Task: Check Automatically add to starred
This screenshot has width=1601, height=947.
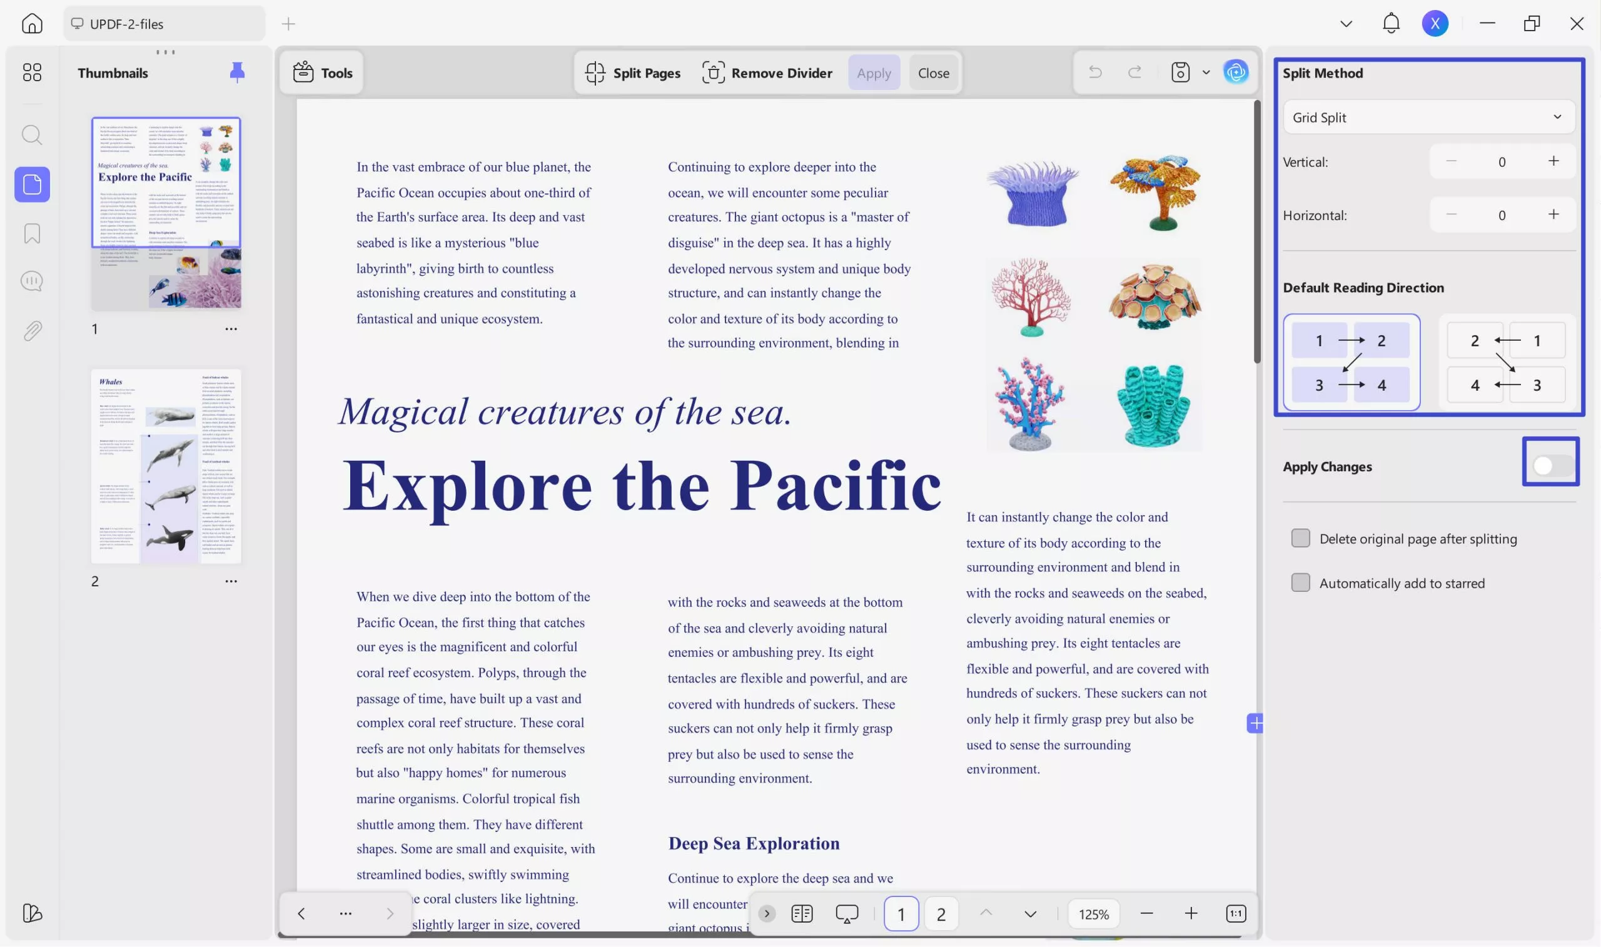Action: [x=1300, y=583]
